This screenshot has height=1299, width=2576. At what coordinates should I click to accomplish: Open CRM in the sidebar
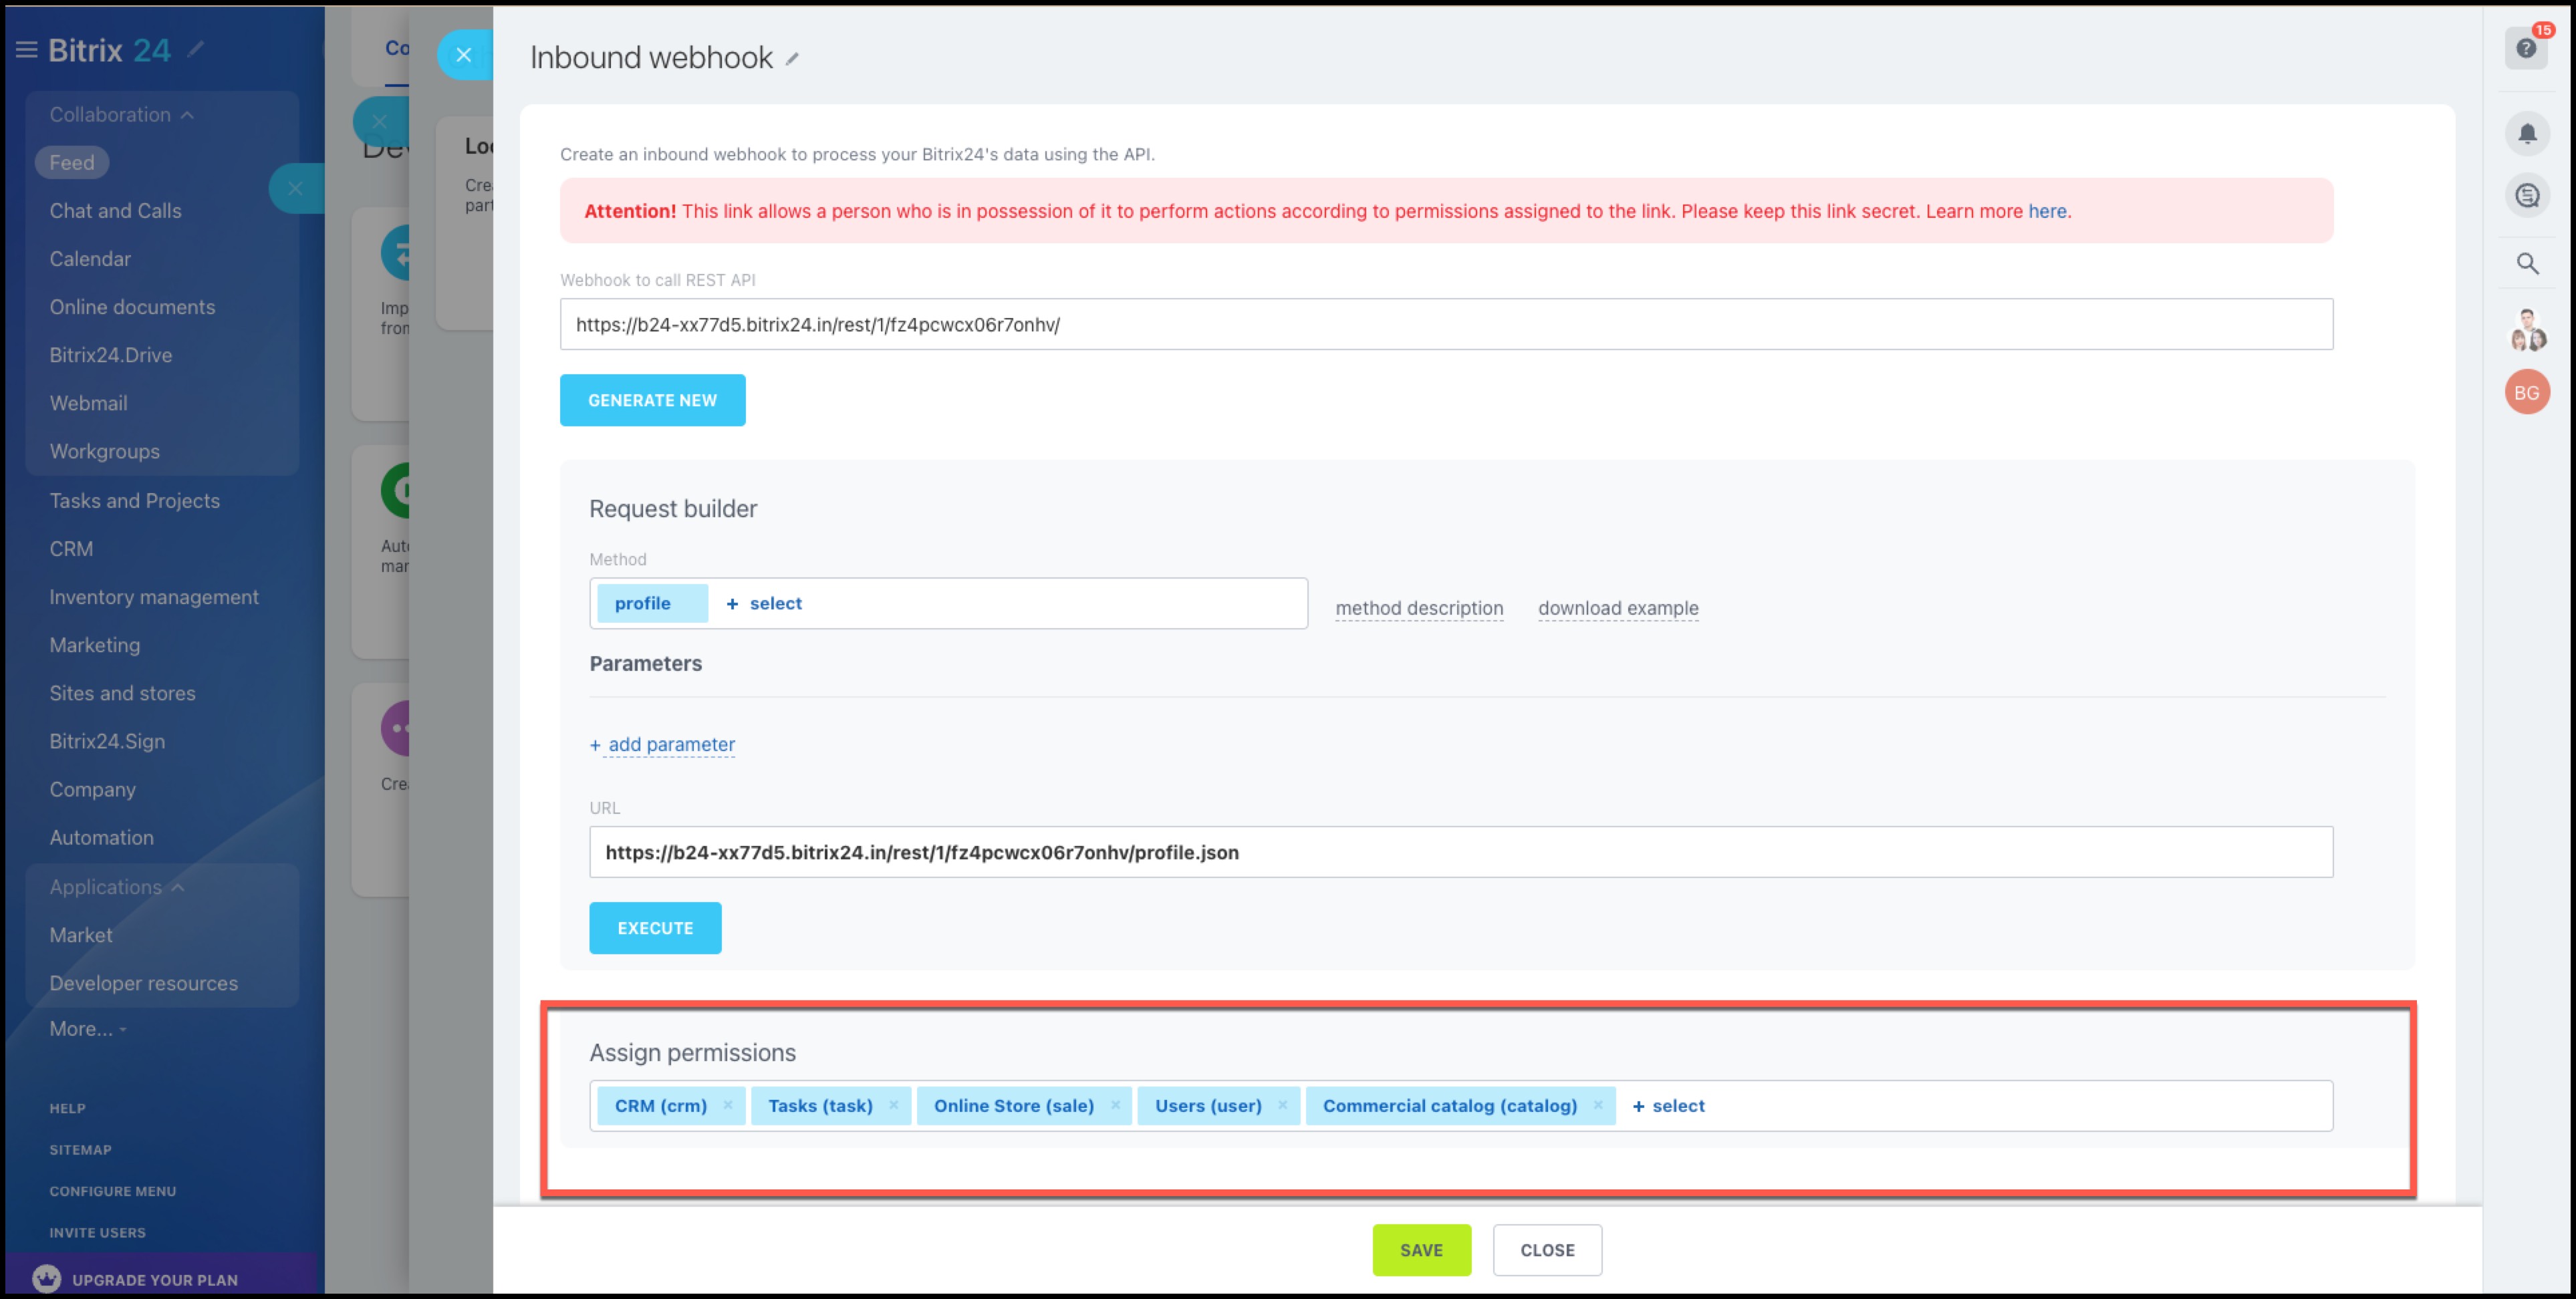(x=71, y=549)
